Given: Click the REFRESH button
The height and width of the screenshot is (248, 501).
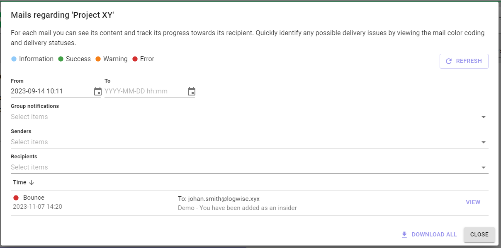Looking at the screenshot, I should 464,61.
